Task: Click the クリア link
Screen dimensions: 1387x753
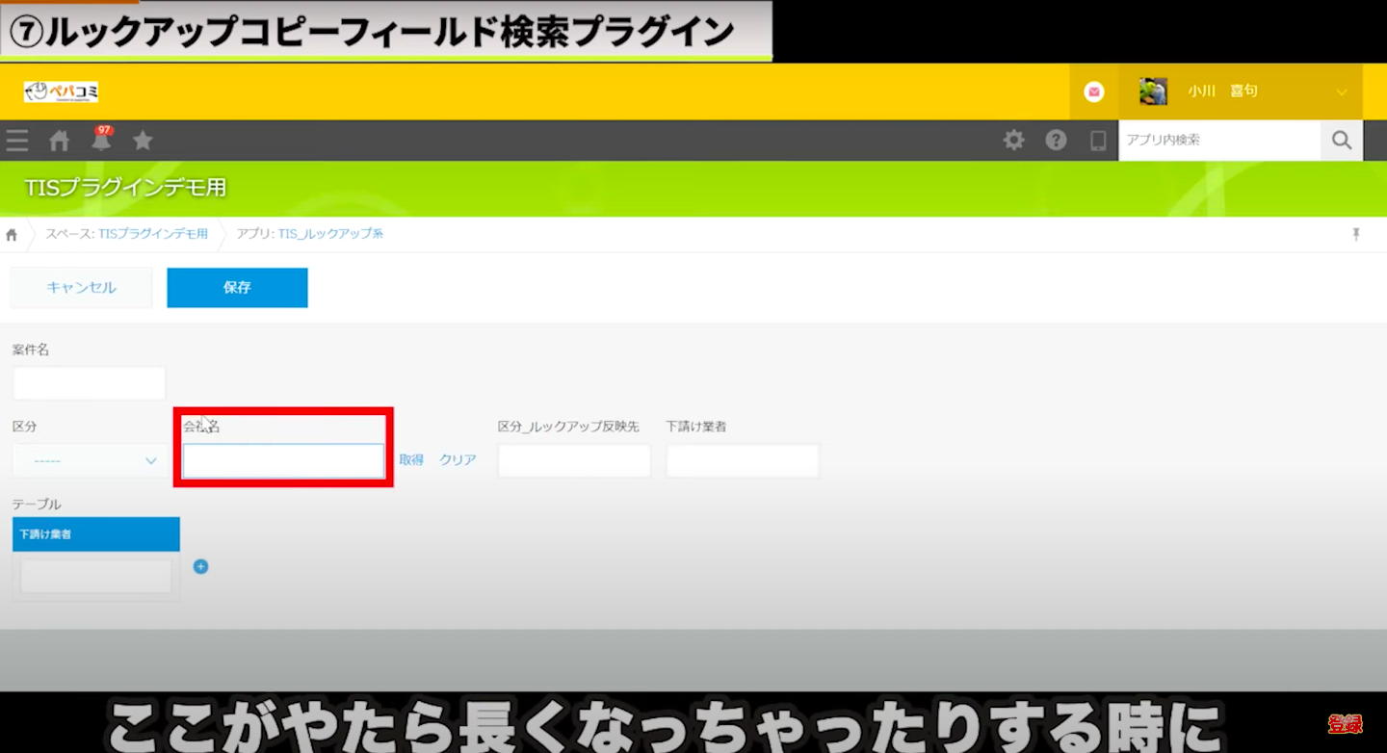Action: [x=458, y=460]
